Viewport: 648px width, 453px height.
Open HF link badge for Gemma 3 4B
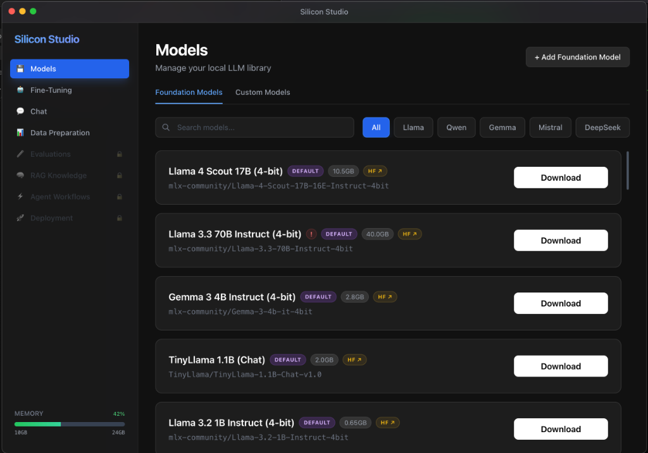(x=385, y=297)
